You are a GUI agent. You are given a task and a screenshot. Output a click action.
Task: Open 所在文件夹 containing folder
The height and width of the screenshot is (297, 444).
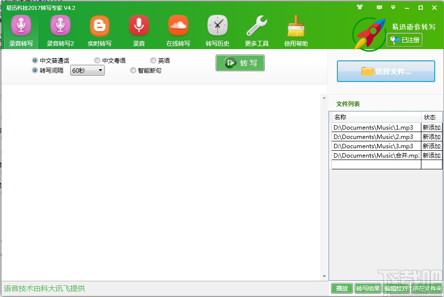(426, 288)
